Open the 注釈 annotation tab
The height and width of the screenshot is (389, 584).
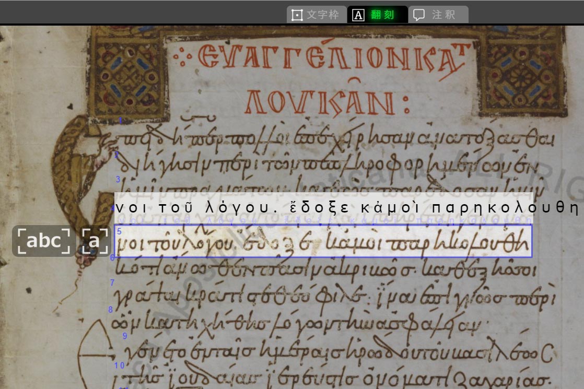pos(438,15)
